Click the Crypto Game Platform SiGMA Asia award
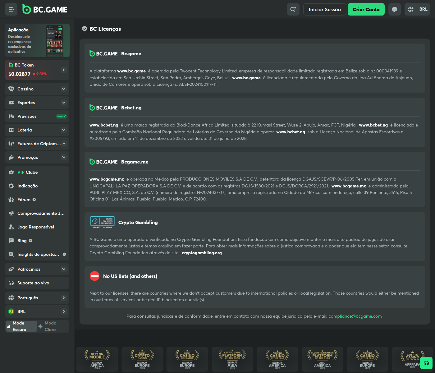Image resolution: width=435 pixels, height=373 pixels. pos(232,359)
